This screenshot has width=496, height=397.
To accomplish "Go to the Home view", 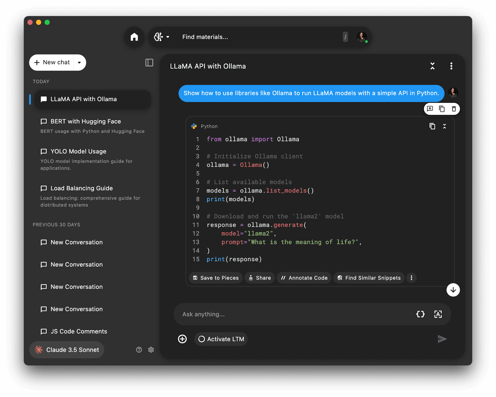I will click(134, 37).
